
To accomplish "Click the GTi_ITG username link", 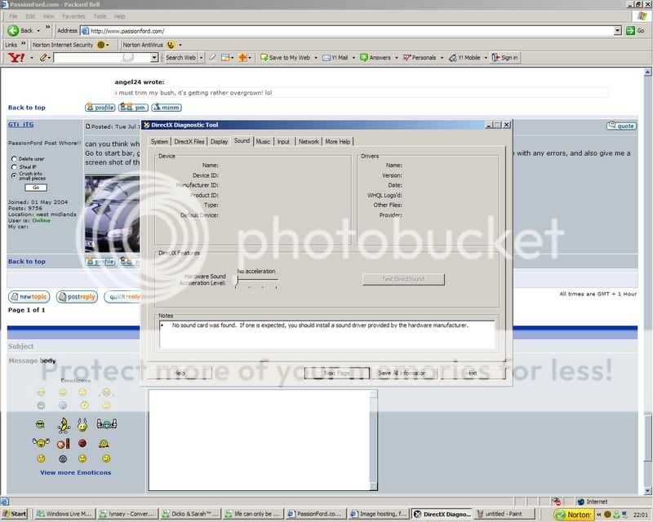I will click(21, 125).
